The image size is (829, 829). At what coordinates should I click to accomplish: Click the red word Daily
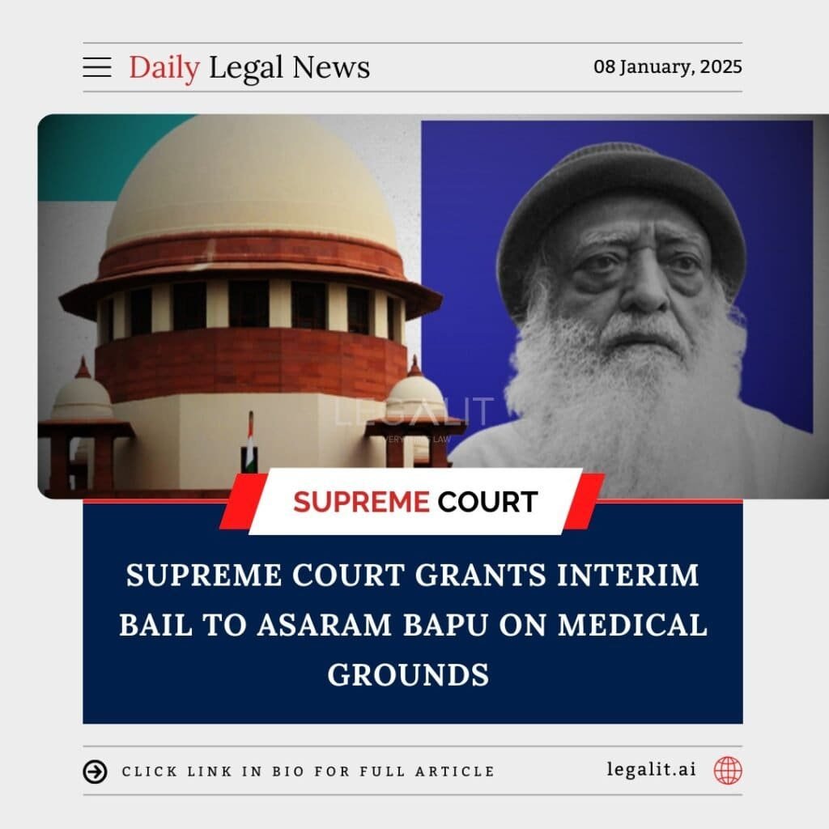[164, 68]
